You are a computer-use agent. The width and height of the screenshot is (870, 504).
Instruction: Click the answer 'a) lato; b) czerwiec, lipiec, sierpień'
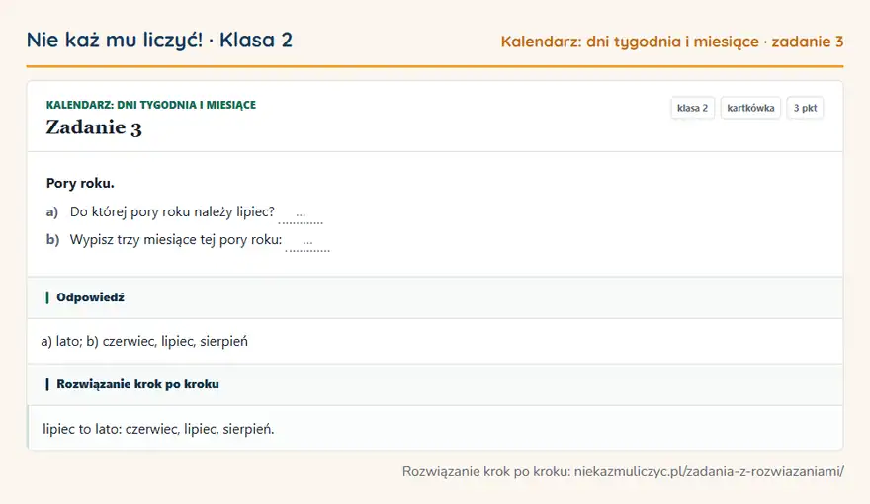click(x=144, y=341)
